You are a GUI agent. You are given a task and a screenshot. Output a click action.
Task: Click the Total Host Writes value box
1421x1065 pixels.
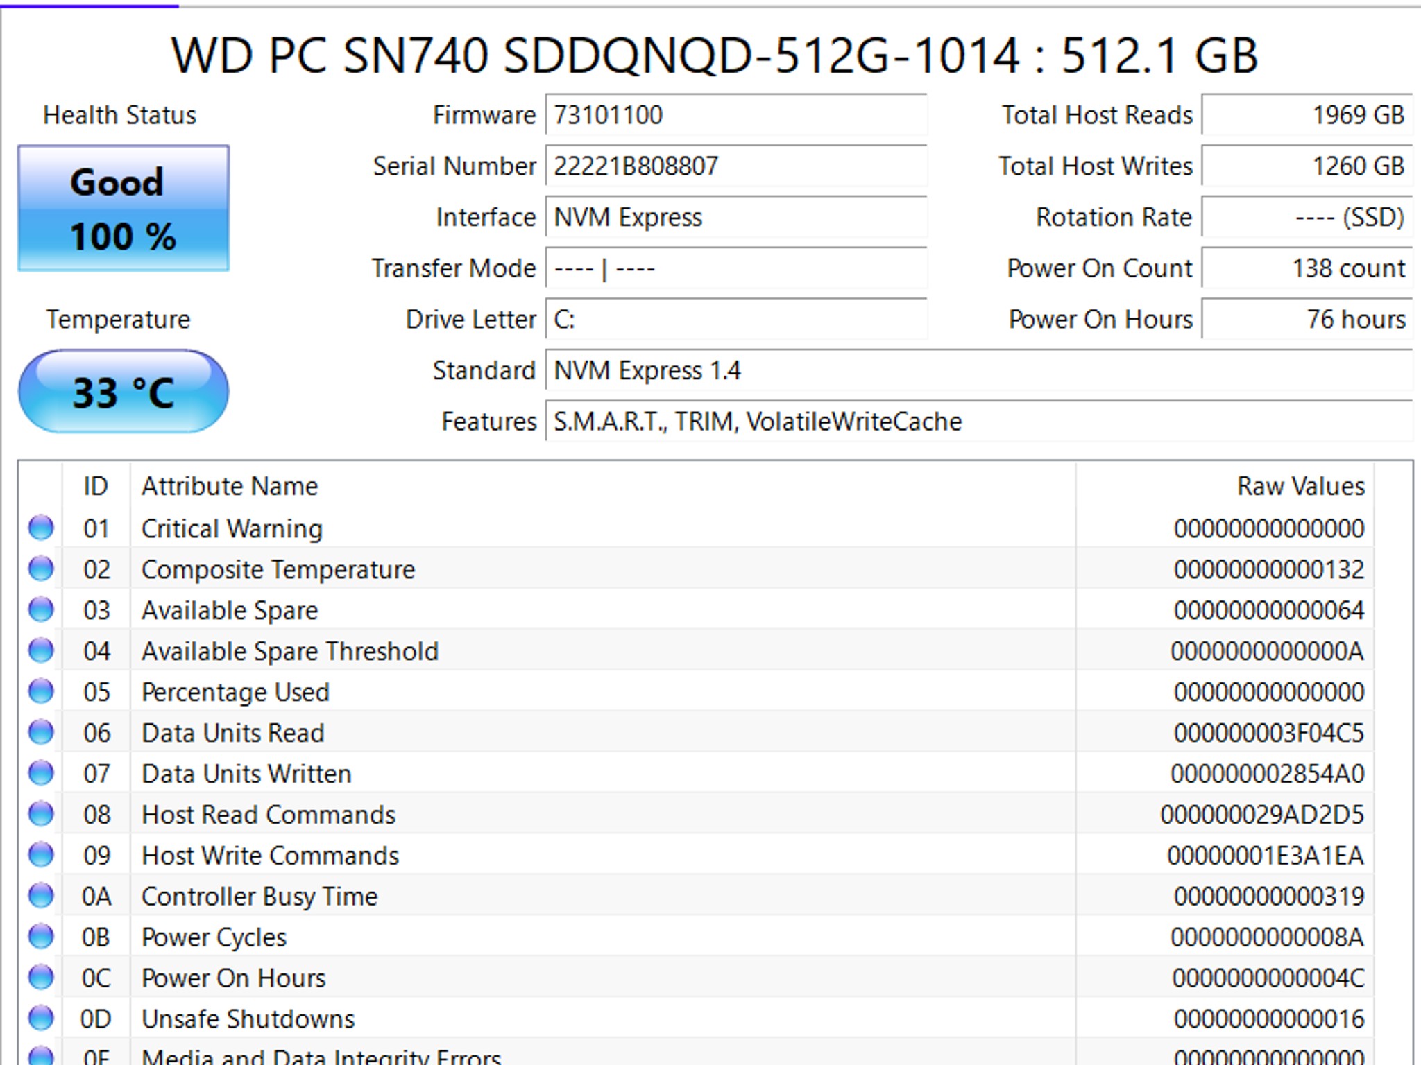1307,166
